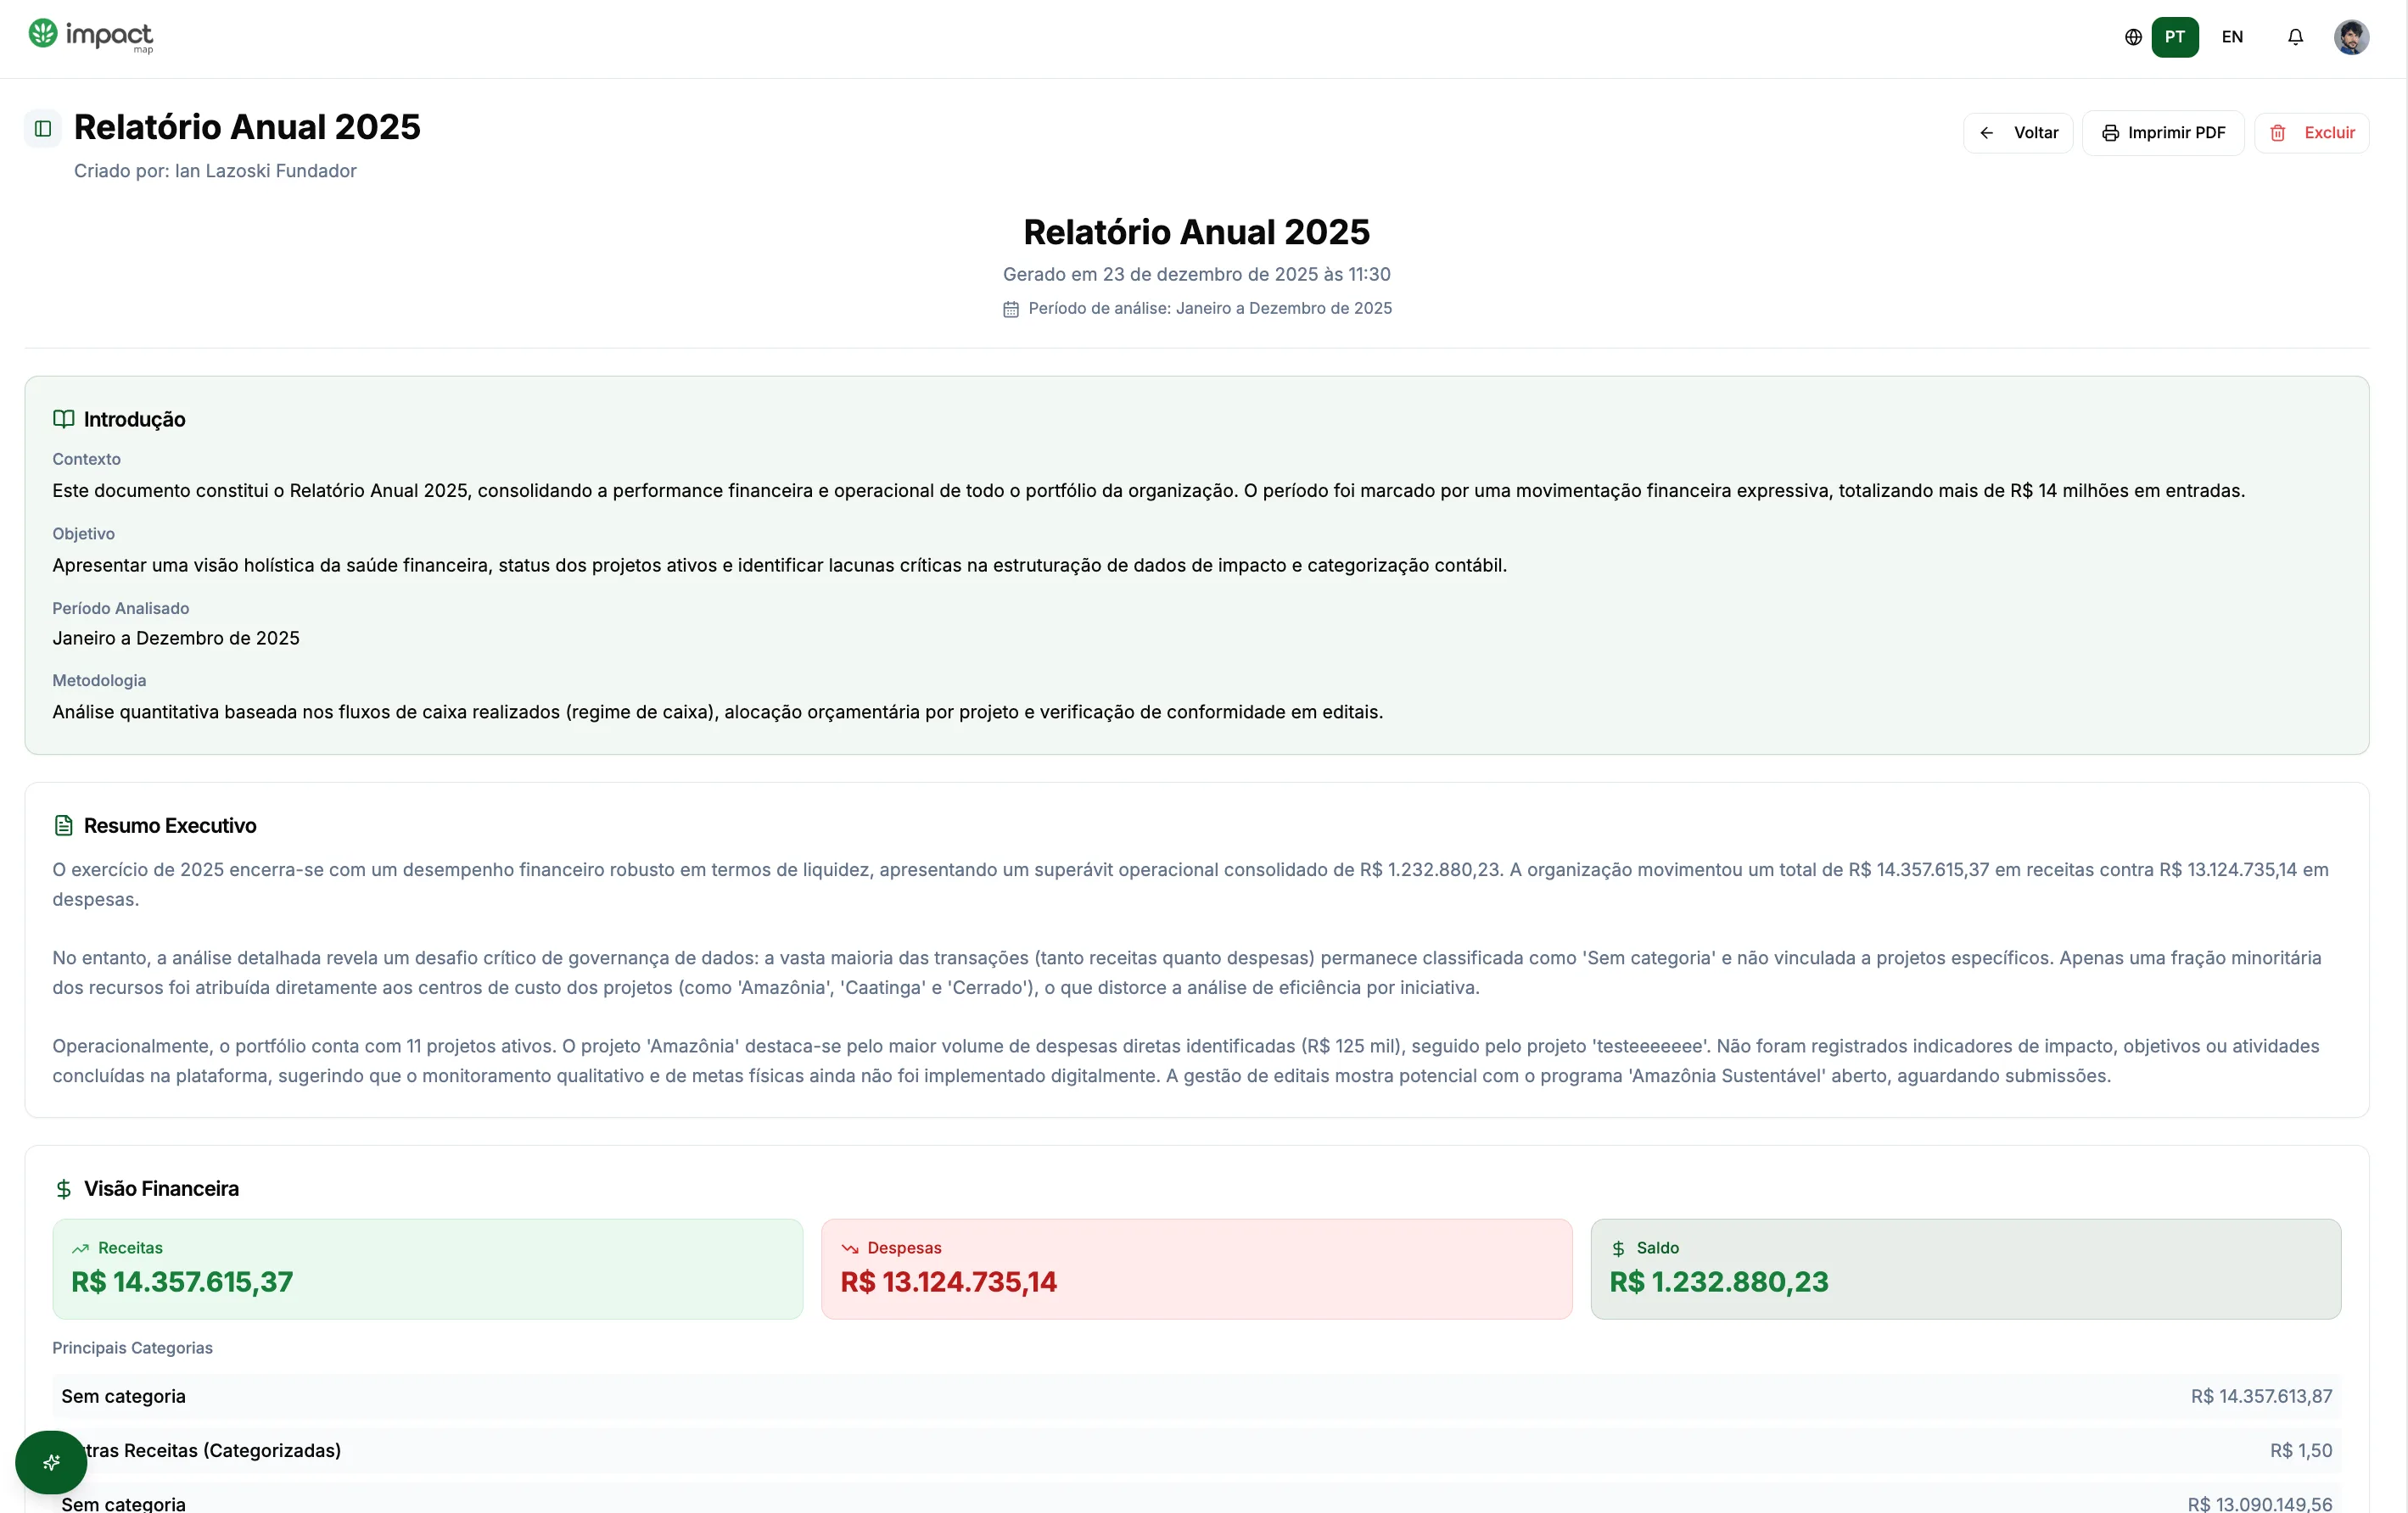Switch language to PT
Screen dimensions: 2408x1513
(2175, 37)
